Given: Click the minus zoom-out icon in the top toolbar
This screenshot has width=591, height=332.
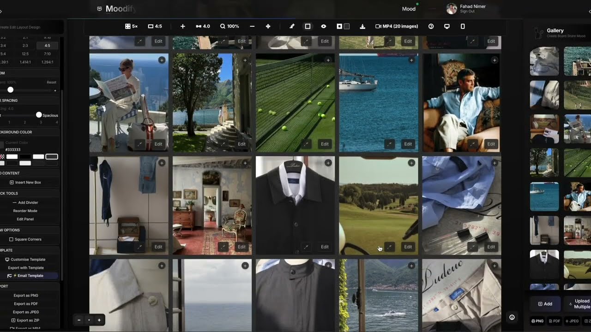Looking at the screenshot, I should pyautogui.click(x=252, y=26).
